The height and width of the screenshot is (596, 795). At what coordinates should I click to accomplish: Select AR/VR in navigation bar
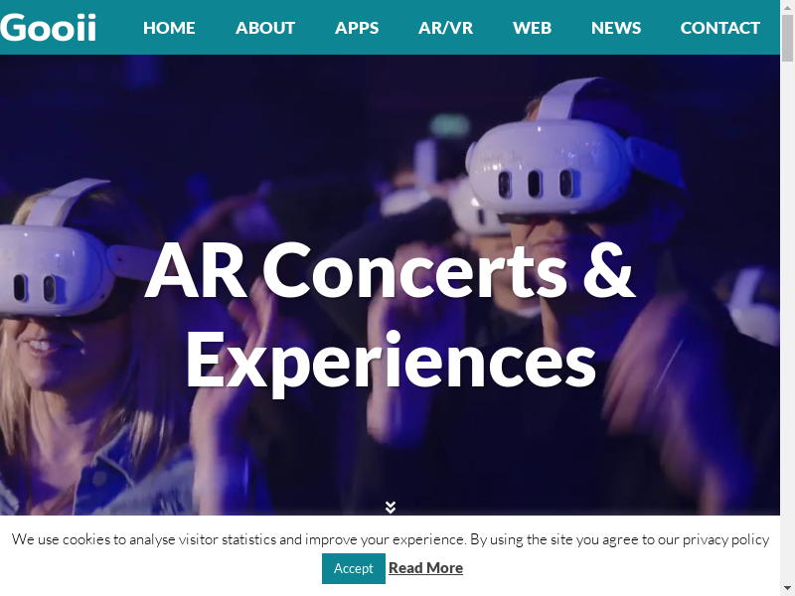(445, 28)
